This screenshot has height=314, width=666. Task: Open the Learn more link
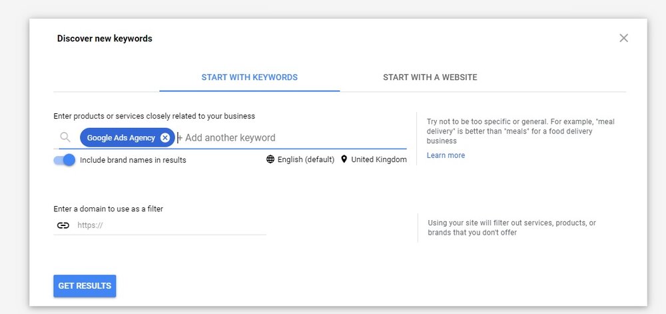click(x=446, y=155)
